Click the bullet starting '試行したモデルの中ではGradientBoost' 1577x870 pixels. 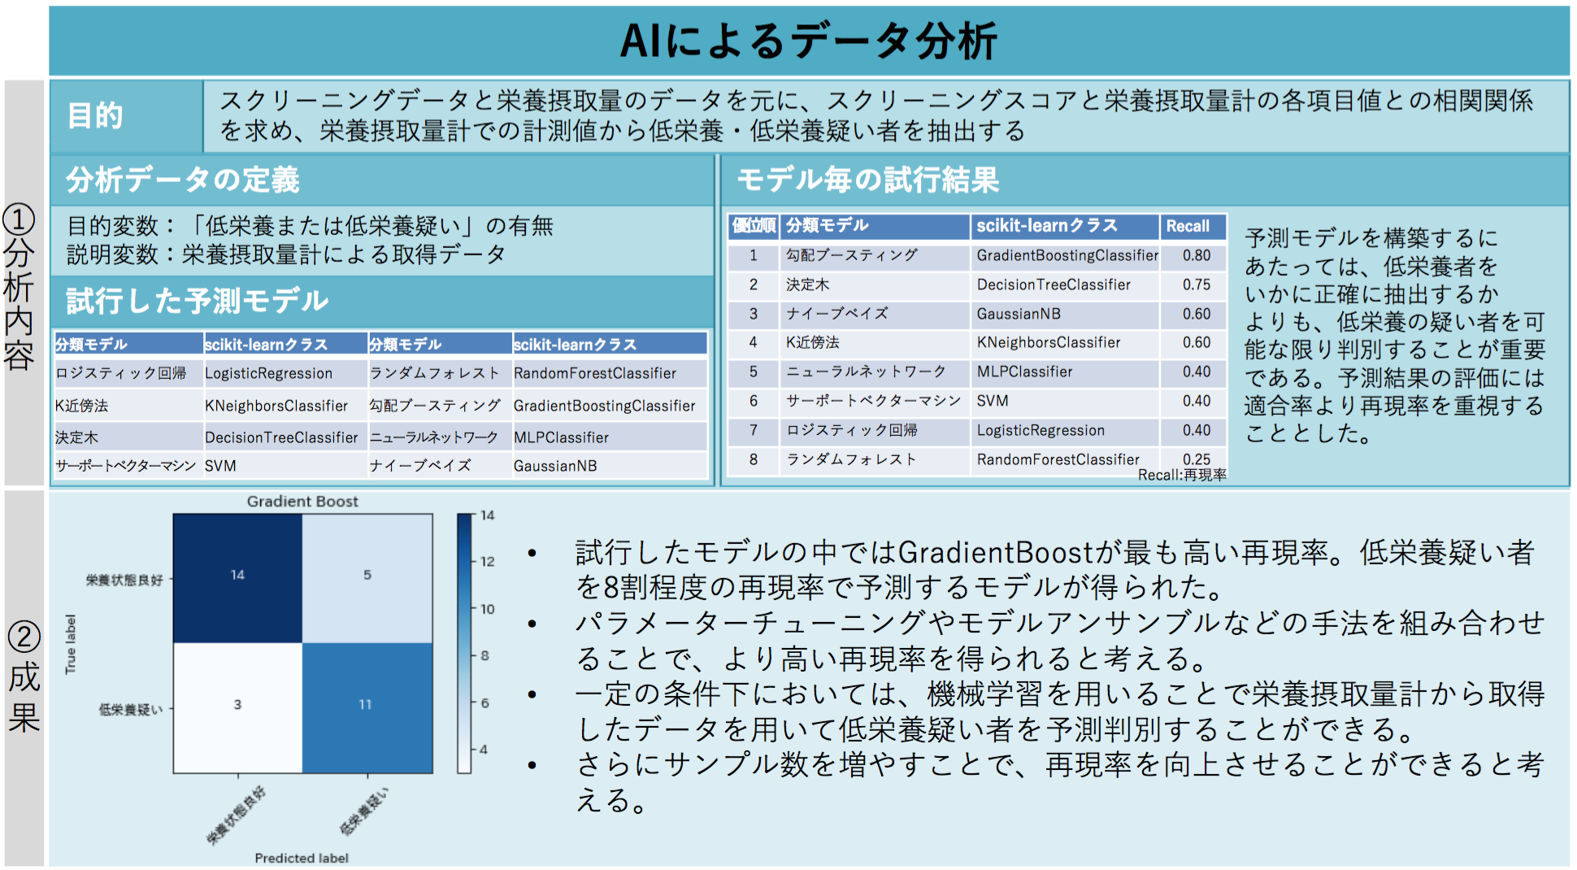pyautogui.click(x=1055, y=569)
